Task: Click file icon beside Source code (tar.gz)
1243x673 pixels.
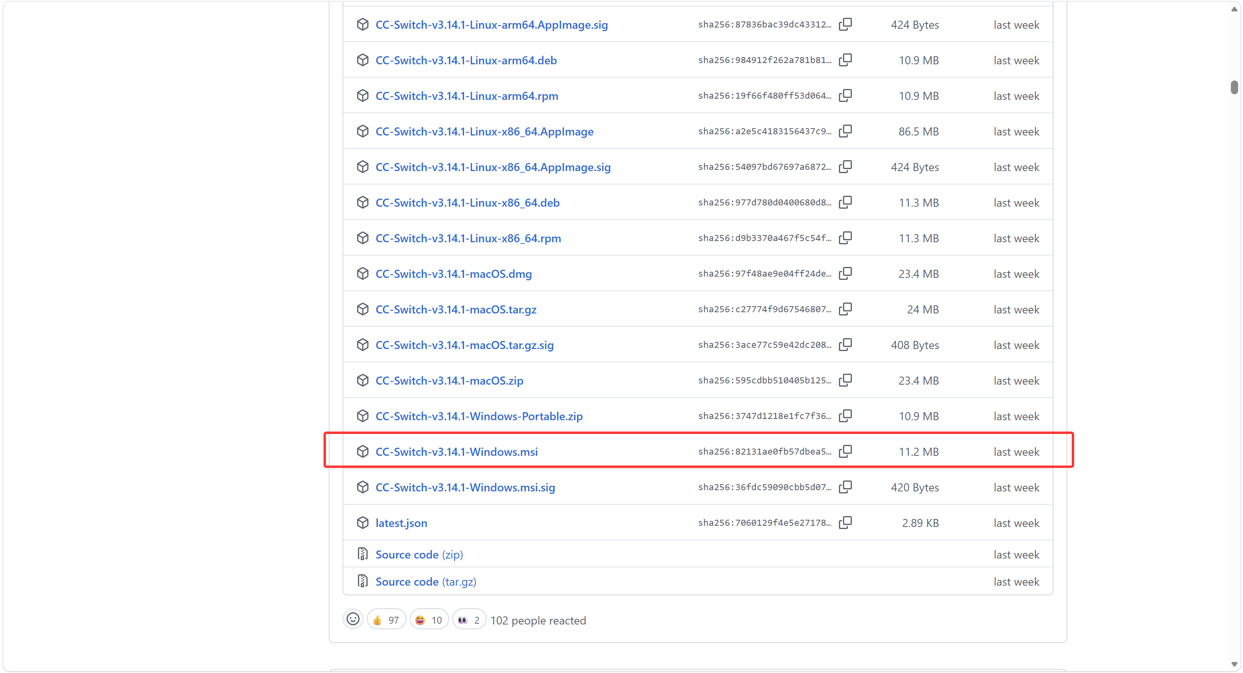Action: coord(363,582)
